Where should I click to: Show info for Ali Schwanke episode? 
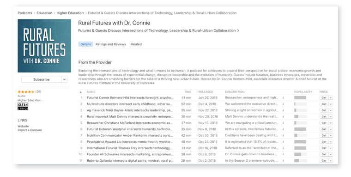283,154
